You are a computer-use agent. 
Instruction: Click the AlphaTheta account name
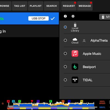pyautogui.click(x=99, y=40)
